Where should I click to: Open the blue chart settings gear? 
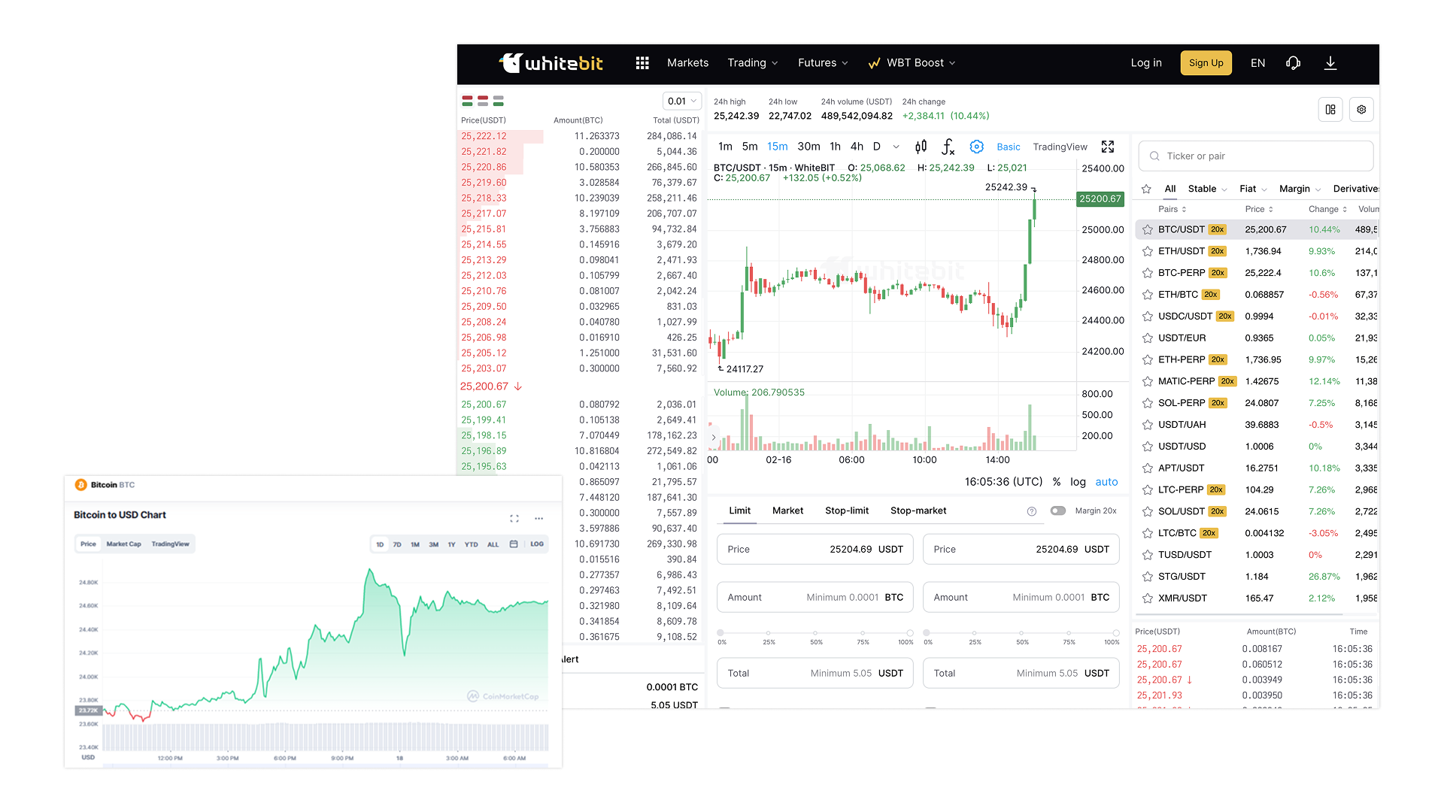click(x=977, y=147)
